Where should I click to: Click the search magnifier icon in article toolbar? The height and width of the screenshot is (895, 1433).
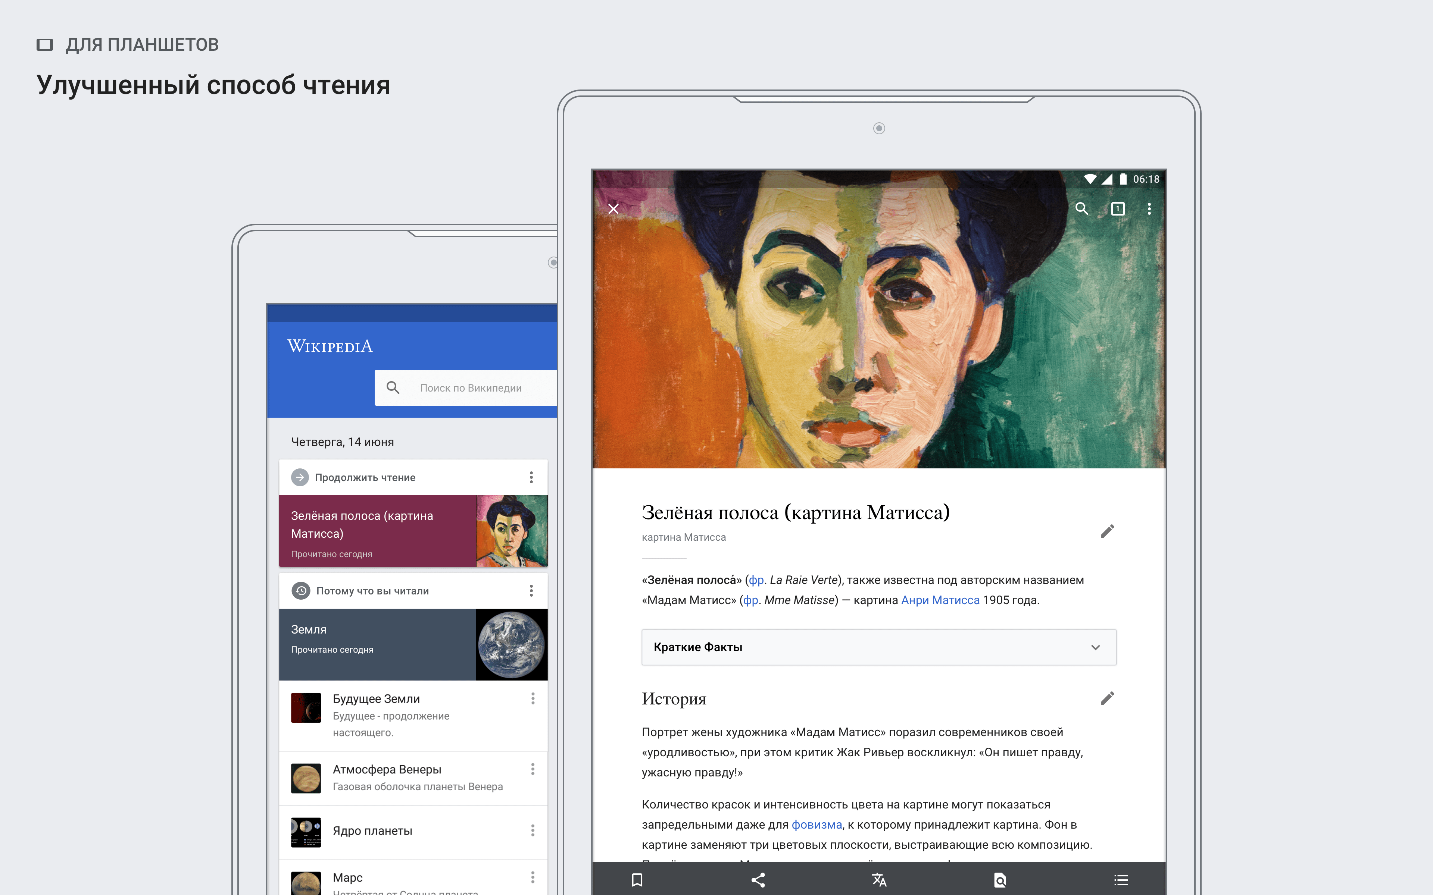[1081, 209]
